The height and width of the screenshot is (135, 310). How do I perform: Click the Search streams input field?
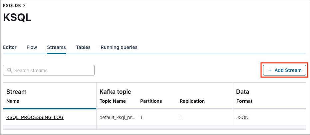click(49, 70)
